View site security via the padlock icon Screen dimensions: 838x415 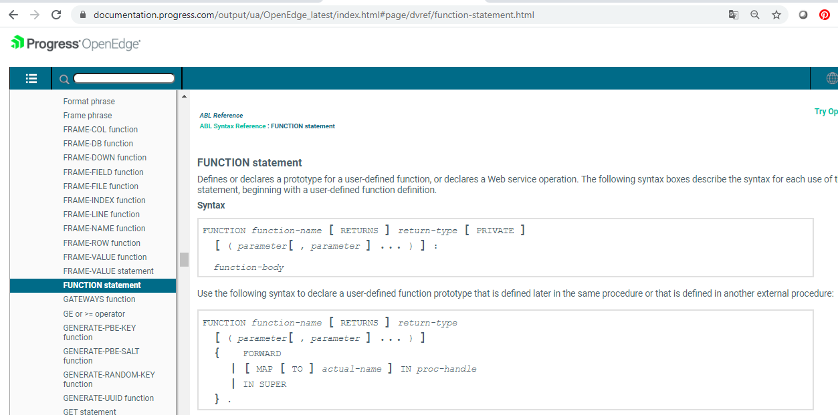click(81, 14)
